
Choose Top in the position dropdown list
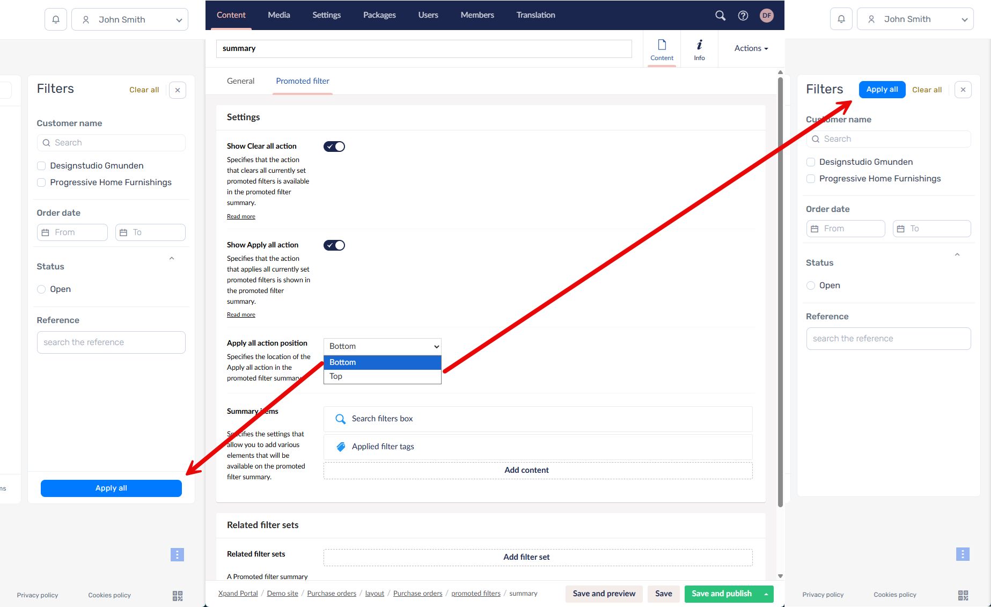click(336, 376)
